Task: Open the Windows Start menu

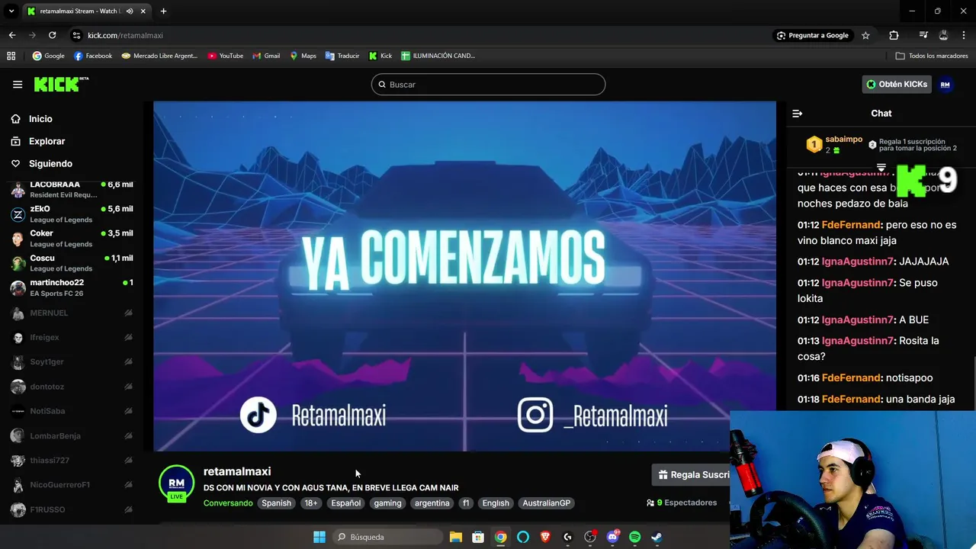Action: (319, 537)
